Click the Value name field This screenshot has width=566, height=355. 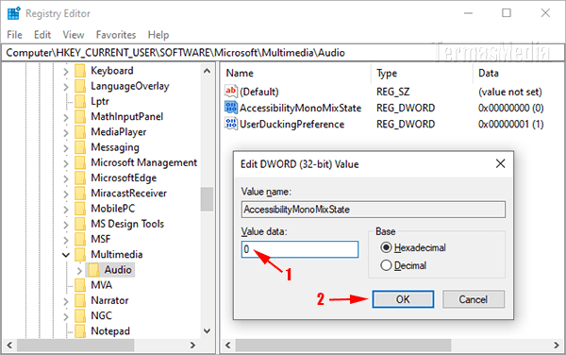click(x=374, y=210)
